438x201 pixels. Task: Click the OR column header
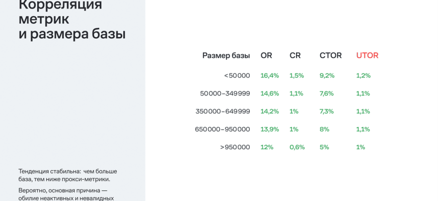coord(266,55)
